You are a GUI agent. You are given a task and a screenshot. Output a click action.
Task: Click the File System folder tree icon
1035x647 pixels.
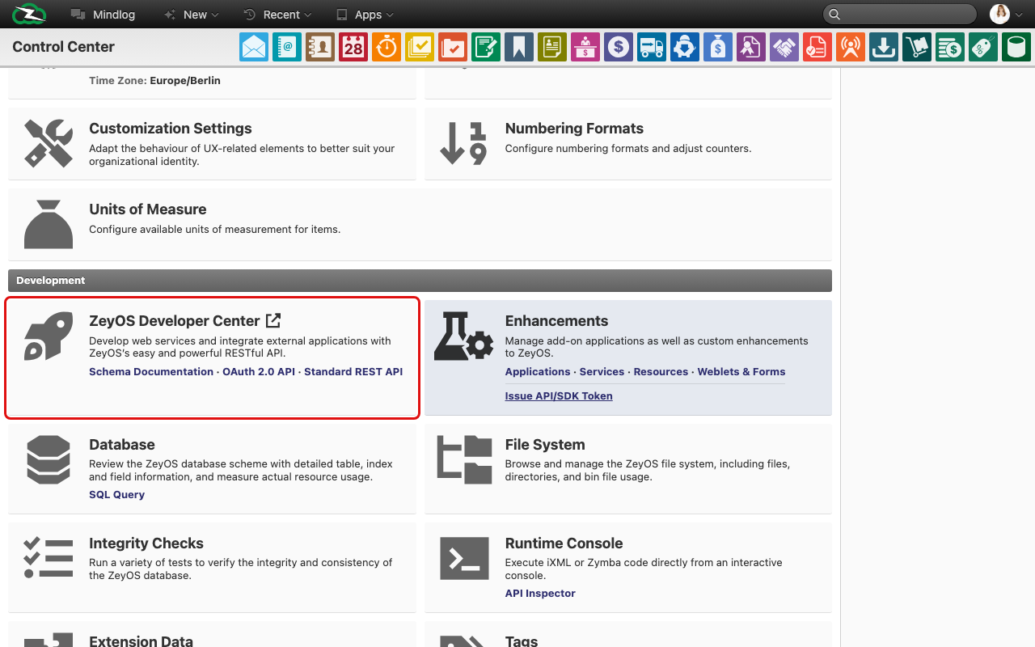pos(465,459)
